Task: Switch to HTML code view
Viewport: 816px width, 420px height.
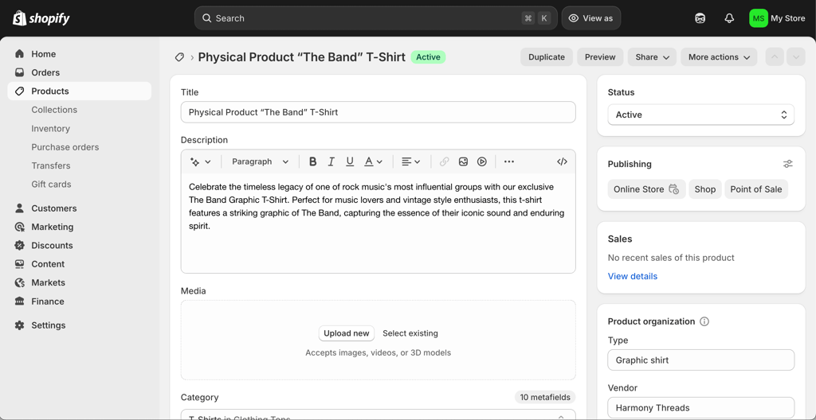Action: click(x=562, y=161)
